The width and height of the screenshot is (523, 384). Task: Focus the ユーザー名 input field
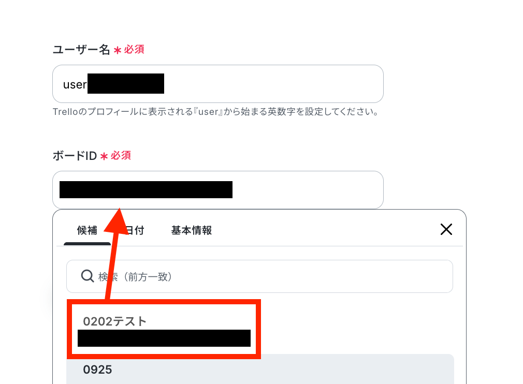point(218,84)
